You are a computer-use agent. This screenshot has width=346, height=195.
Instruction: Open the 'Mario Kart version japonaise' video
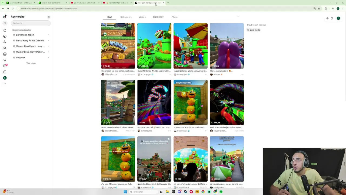point(227,102)
